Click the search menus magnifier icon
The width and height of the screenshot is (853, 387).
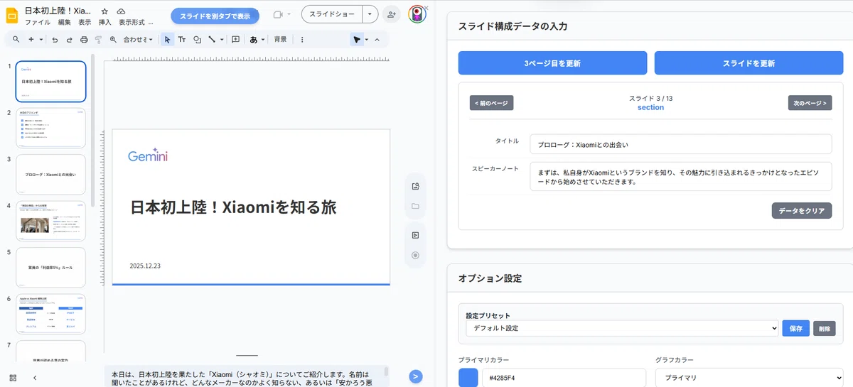pyautogui.click(x=16, y=40)
